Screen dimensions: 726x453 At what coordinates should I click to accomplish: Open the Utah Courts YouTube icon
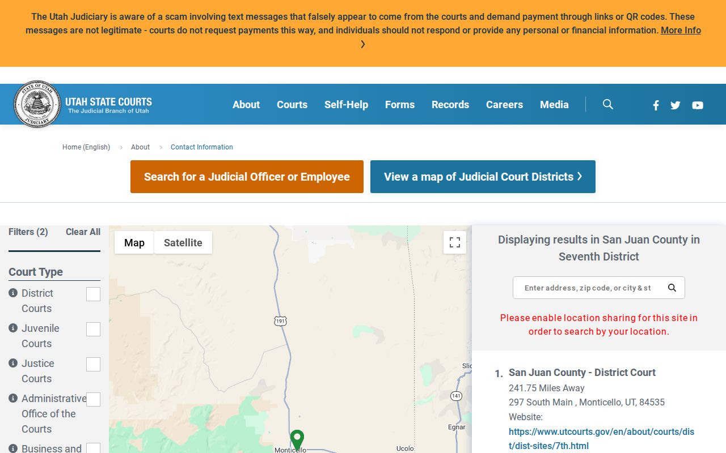[x=698, y=105]
